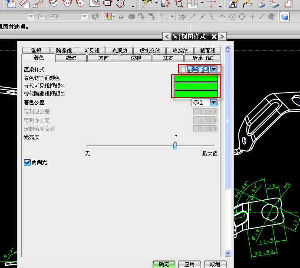Image resolution: width=300 pixels, height=268 pixels.
Task: Open the 光顺边 tab
Action: pos(119,50)
